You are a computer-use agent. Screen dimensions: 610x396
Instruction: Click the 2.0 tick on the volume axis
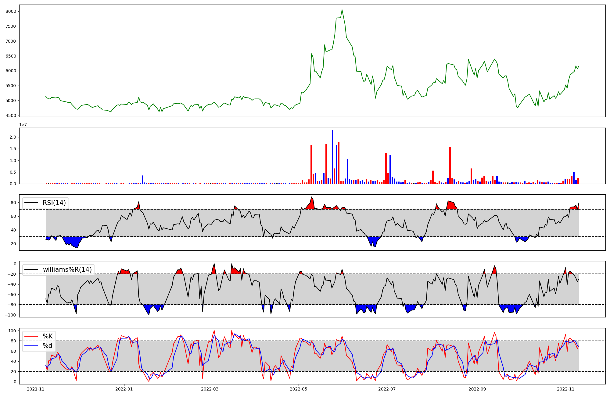pyautogui.click(x=13, y=137)
